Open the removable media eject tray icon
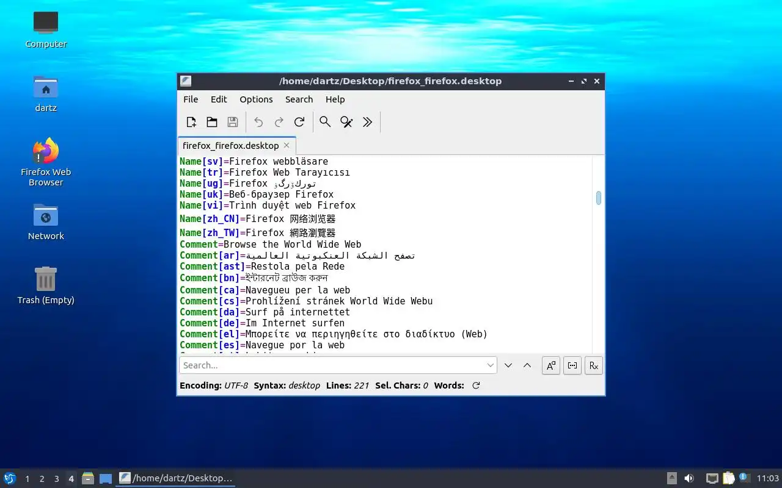Image resolution: width=782 pixels, height=488 pixels. (x=671, y=478)
